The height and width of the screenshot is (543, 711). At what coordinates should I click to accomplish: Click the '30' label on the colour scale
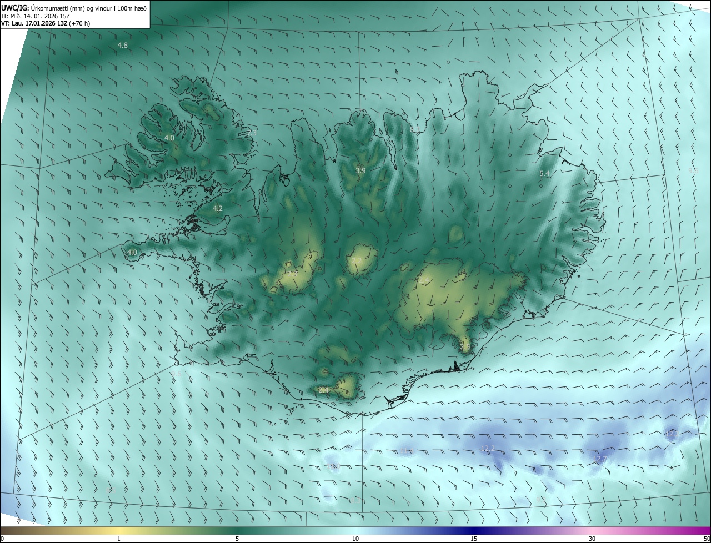coord(592,539)
